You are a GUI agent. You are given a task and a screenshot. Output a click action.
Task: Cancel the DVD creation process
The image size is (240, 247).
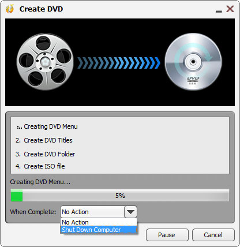213,235
